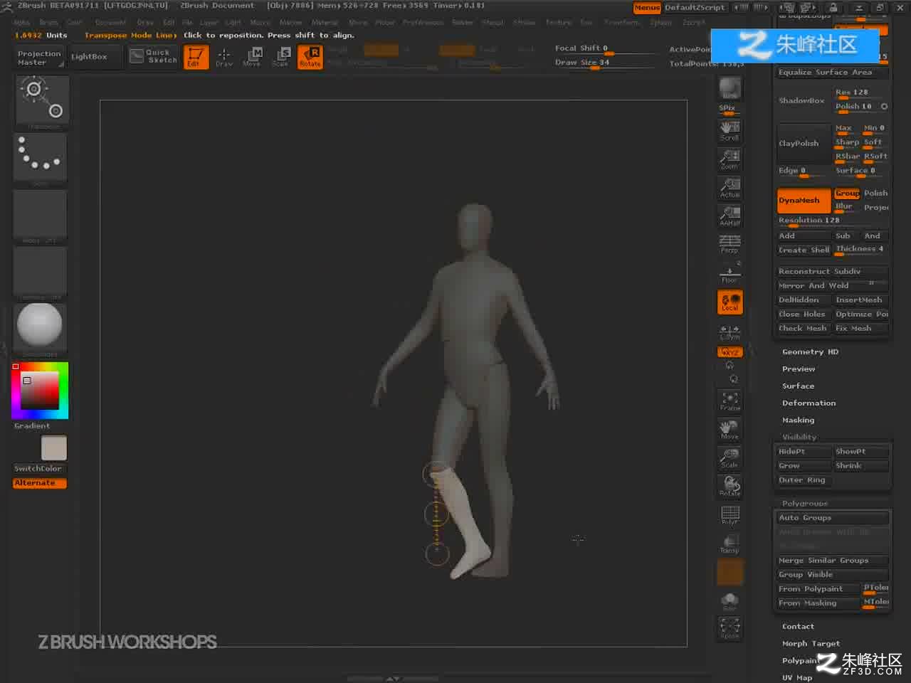The image size is (911, 683).
Task: Toggle PolyF polyframe display
Action: (730, 514)
